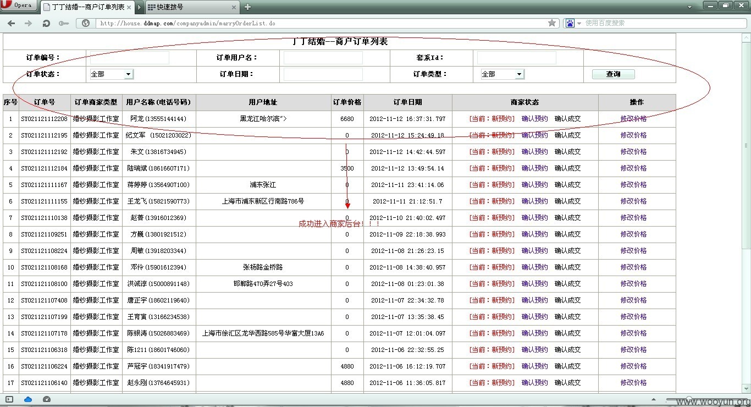Click 确认成交 in 赵菩's row
The image size is (751, 407).
[x=567, y=218]
